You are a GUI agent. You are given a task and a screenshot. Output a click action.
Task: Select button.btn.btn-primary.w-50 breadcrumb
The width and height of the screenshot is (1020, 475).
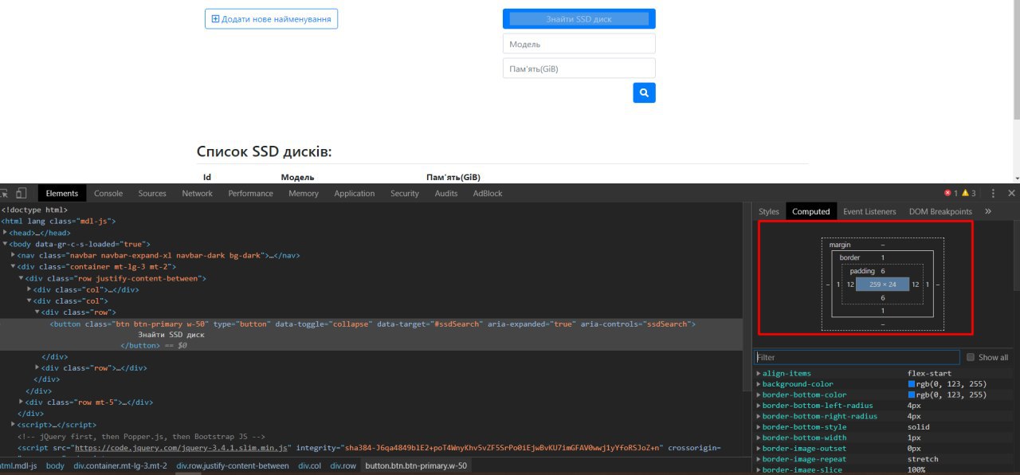click(416, 465)
